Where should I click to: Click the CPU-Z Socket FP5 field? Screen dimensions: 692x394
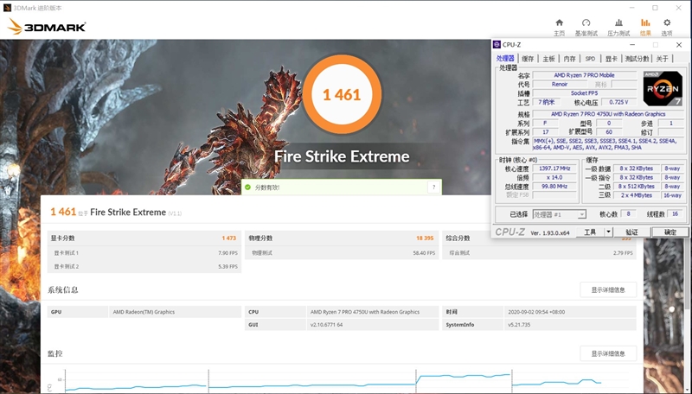(585, 93)
